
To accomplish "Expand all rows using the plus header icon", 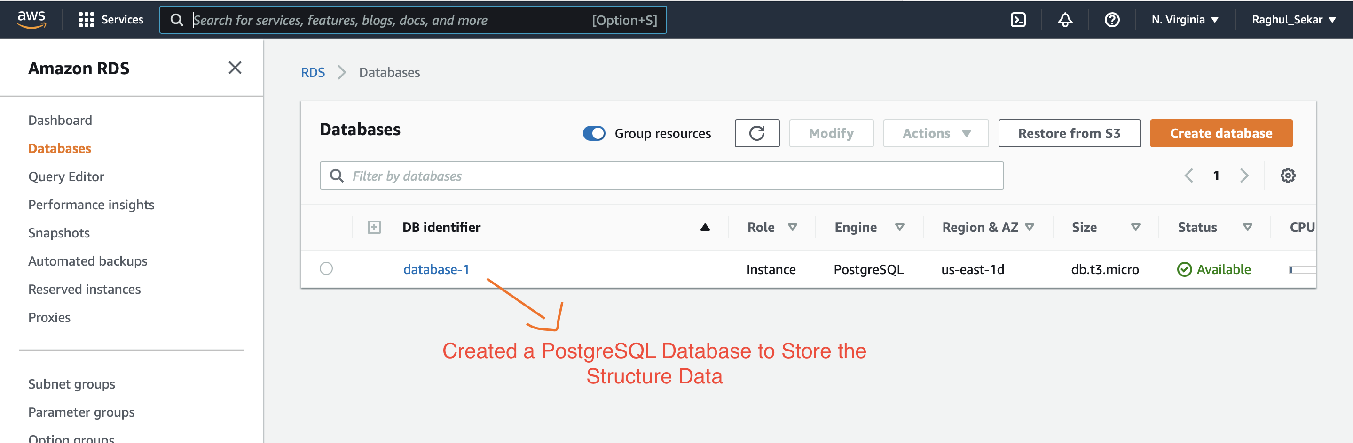I will [x=374, y=227].
